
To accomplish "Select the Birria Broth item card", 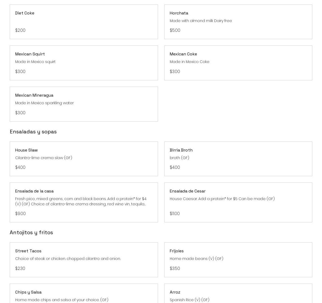I will (x=238, y=159).
